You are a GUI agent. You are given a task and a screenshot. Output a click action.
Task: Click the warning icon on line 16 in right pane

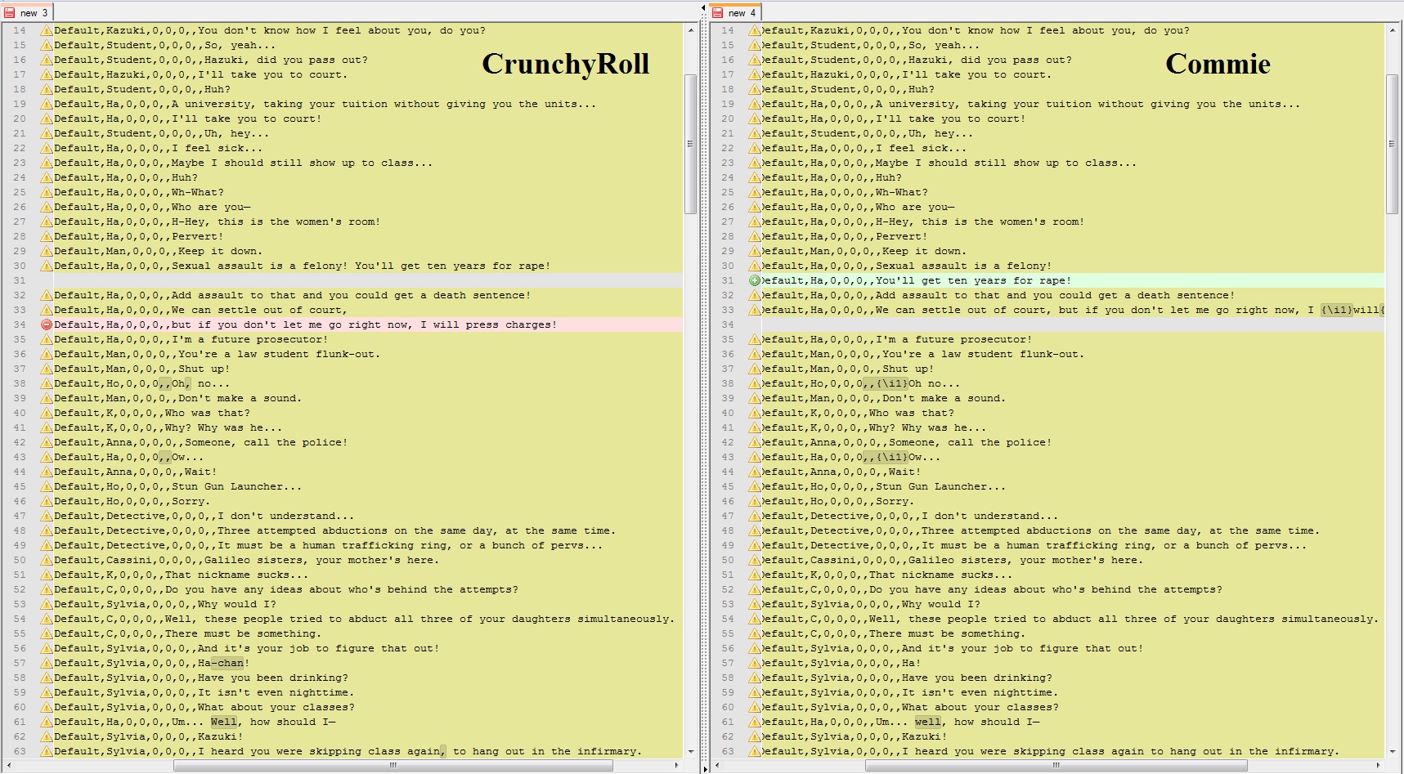pyautogui.click(x=755, y=60)
